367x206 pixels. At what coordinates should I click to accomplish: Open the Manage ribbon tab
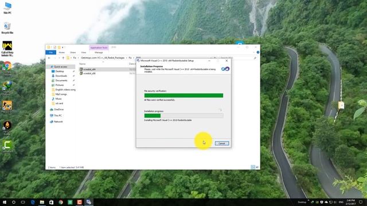click(x=99, y=53)
